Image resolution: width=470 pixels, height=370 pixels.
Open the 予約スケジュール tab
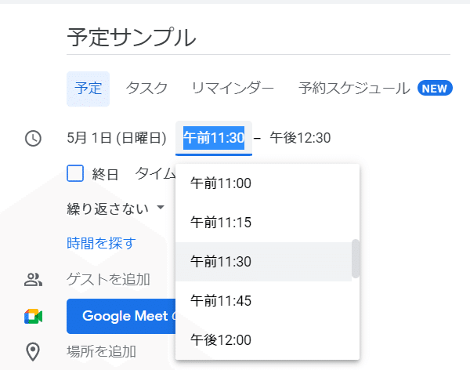[354, 89]
